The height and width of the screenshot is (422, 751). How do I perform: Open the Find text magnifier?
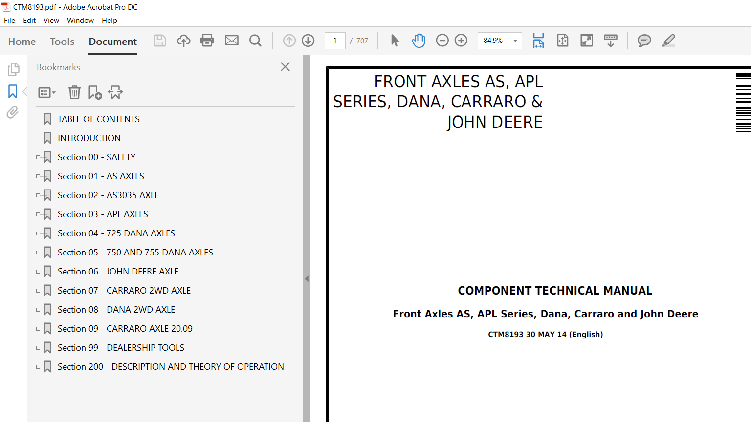click(x=255, y=41)
